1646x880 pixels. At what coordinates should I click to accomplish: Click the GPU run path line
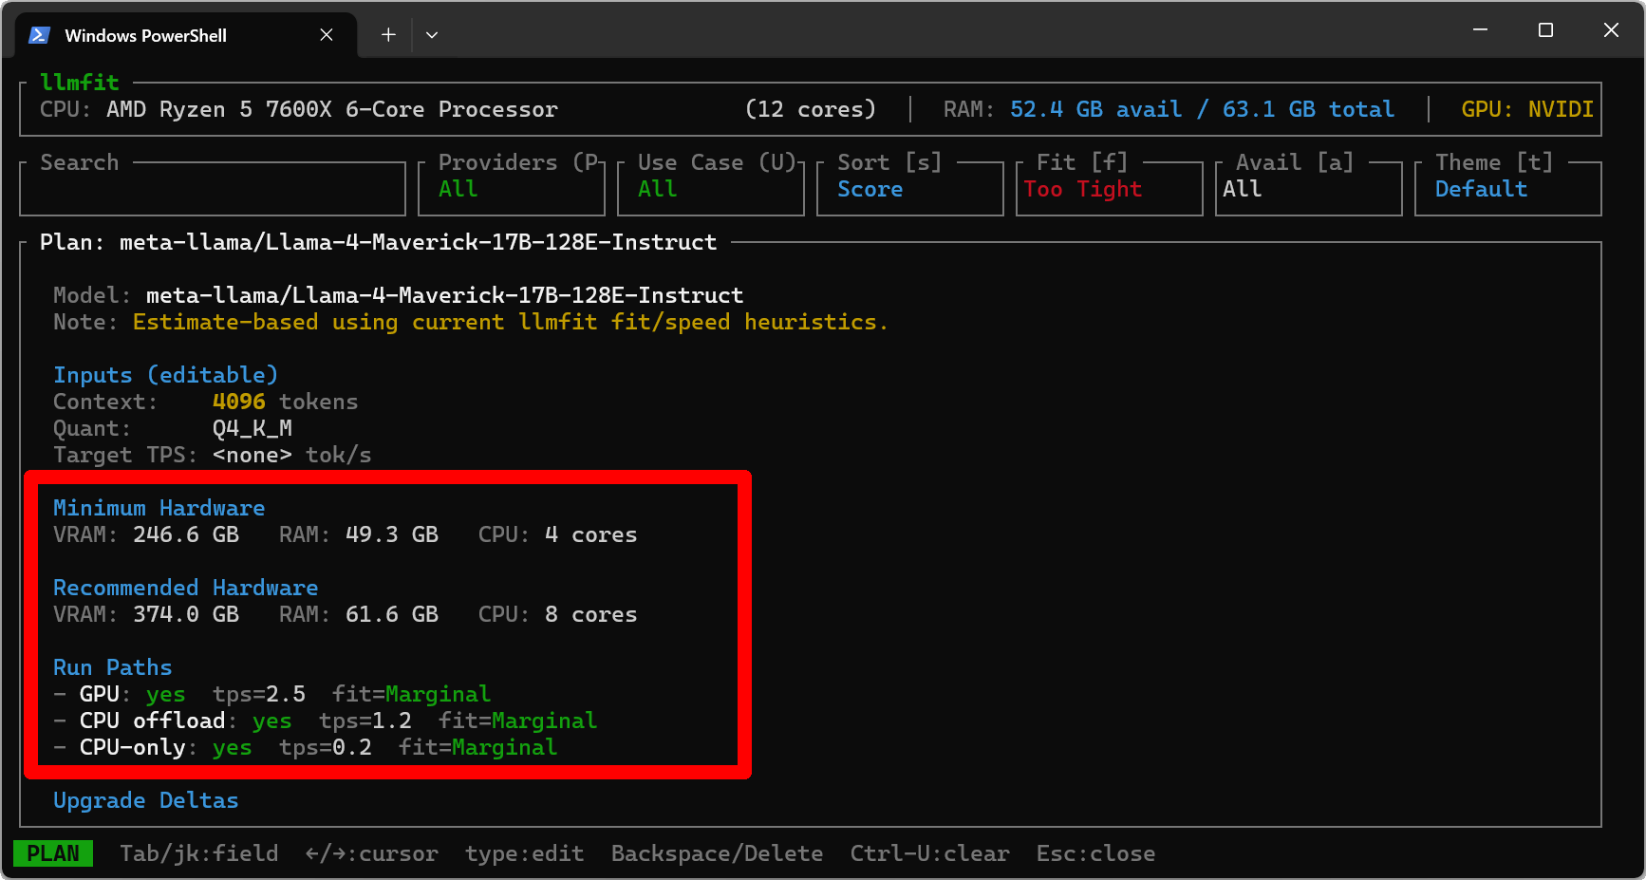click(x=272, y=694)
